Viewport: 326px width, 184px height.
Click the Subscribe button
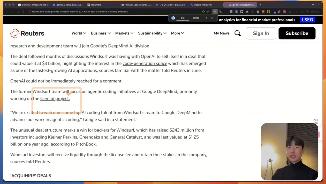[x=297, y=33]
